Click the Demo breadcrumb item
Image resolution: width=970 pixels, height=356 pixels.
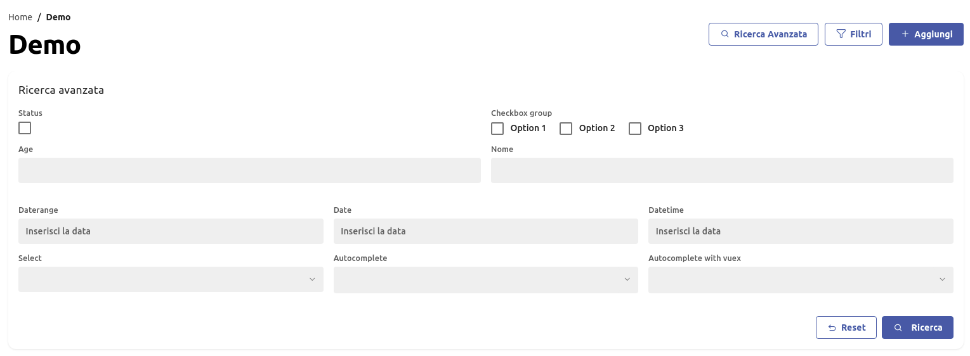click(58, 17)
